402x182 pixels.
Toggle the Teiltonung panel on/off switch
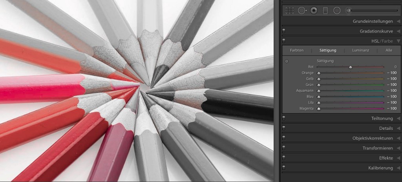pos(284,118)
